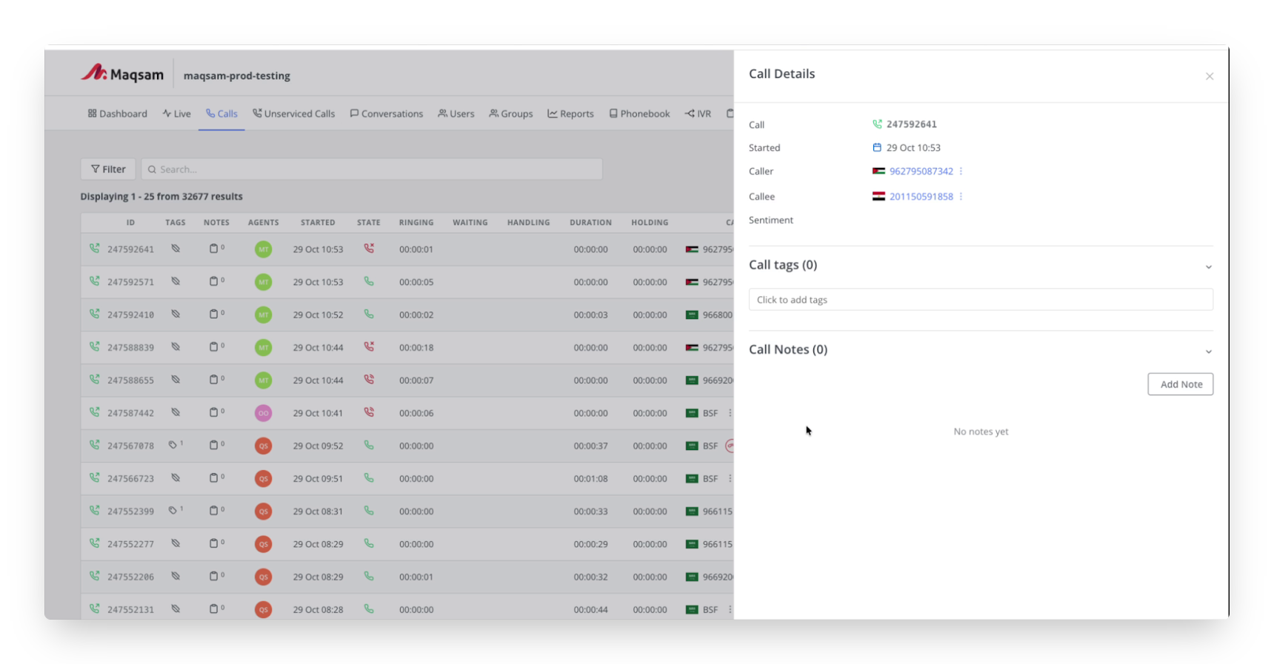Open options menu next to caller number

coord(961,171)
